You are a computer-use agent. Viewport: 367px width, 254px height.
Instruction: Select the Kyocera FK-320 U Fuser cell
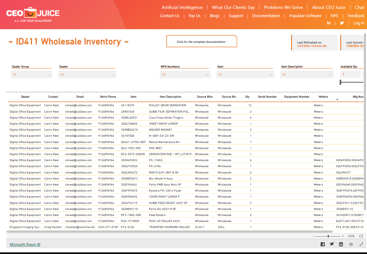[x=165, y=191]
